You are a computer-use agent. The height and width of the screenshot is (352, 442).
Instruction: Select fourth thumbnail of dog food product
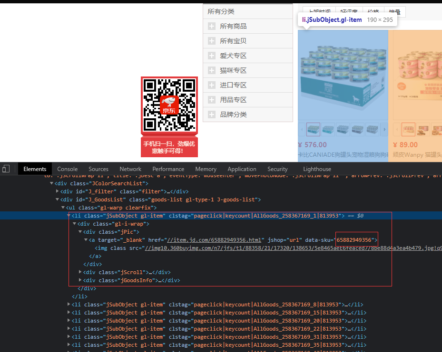[x=357, y=129]
